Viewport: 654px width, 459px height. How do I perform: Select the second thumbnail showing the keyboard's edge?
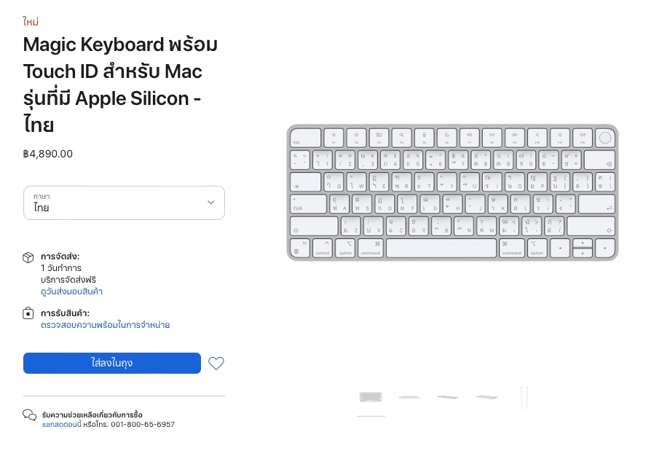click(409, 397)
